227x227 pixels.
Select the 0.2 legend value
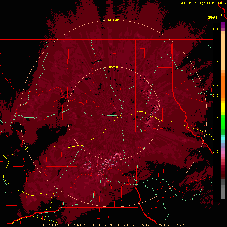coord(216,163)
